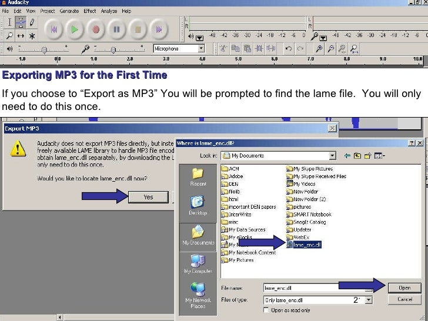Select the SMART Notebook folder

click(x=309, y=214)
